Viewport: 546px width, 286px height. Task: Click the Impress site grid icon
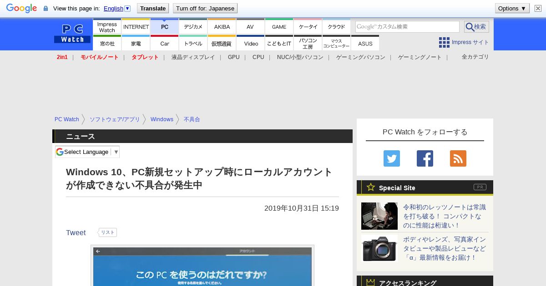click(x=444, y=42)
